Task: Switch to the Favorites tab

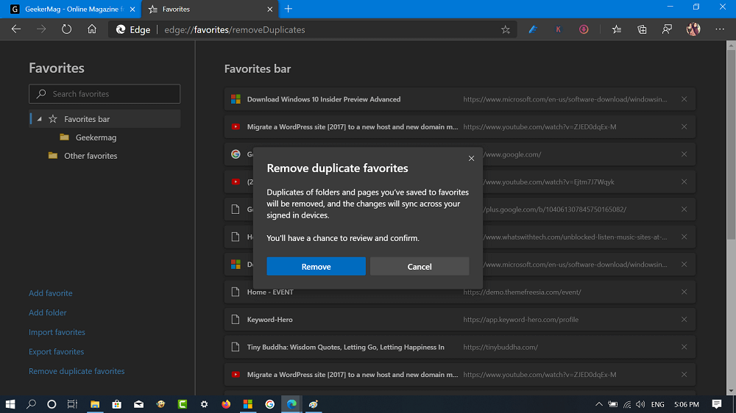Action: click(x=210, y=9)
